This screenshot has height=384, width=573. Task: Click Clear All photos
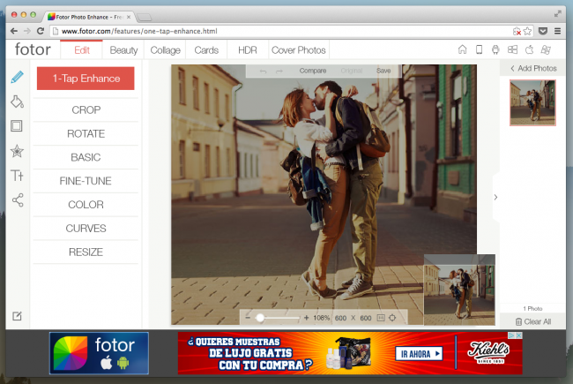pos(533,321)
